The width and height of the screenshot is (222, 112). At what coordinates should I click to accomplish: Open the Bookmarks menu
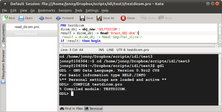point(47,11)
